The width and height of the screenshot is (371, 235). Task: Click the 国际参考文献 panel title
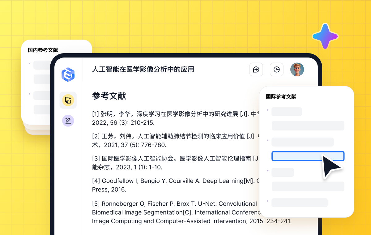click(281, 96)
